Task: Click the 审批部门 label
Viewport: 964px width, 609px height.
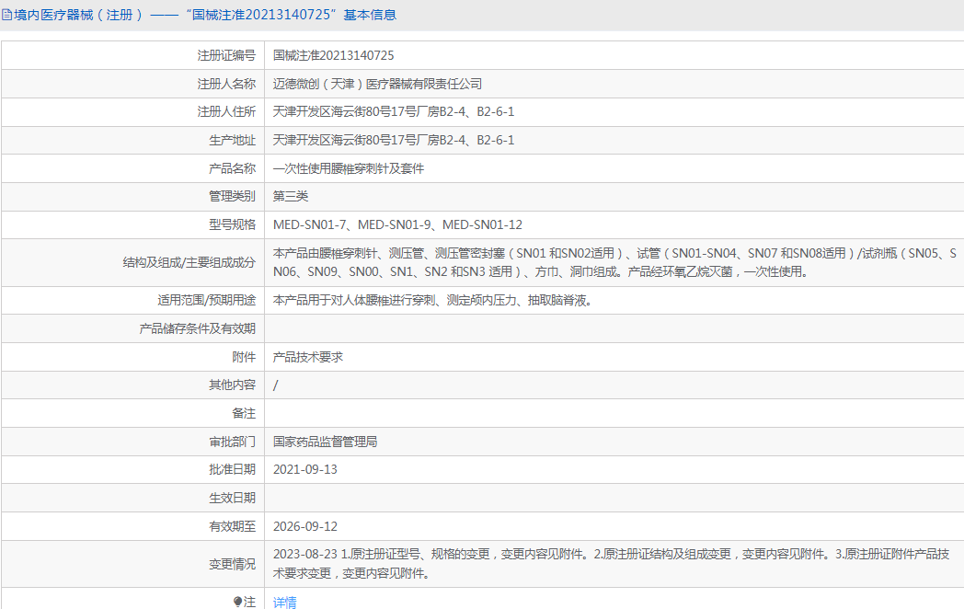Action: tap(232, 442)
